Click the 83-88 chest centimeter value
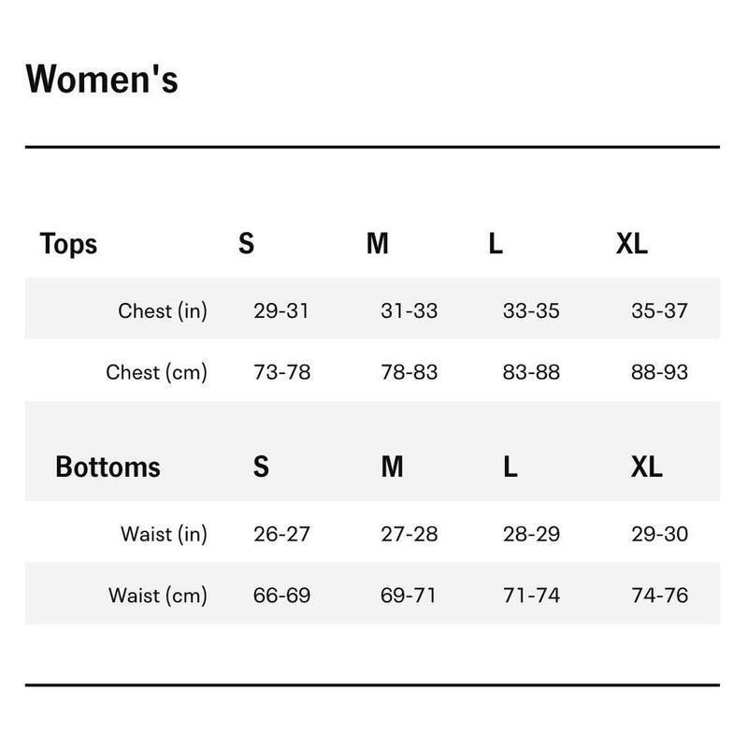The width and height of the screenshot is (748, 748). pyautogui.click(x=531, y=372)
